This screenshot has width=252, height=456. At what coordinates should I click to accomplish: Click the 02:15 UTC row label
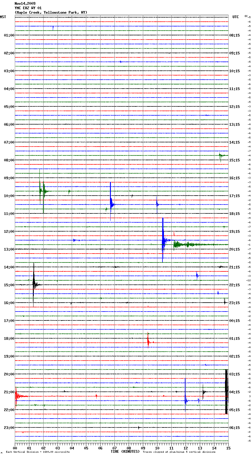[x=235, y=356]
